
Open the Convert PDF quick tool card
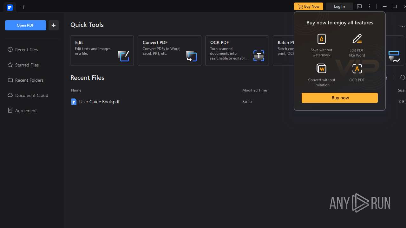point(169,51)
